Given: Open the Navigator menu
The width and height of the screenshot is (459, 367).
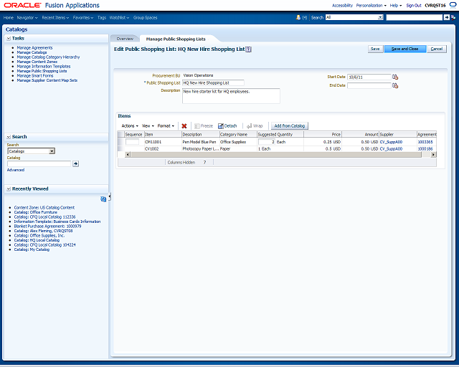Looking at the screenshot, I should 27,17.
